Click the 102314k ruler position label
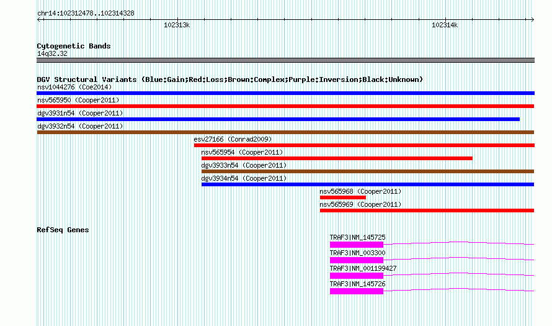 pyautogui.click(x=445, y=25)
